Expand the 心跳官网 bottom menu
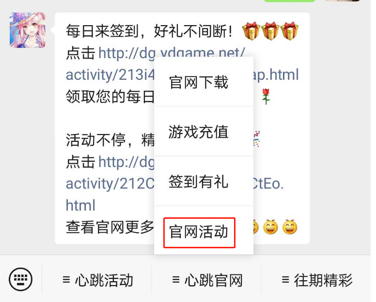Viewport: 376px width, 302px height. pyautogui.click(x=206, y=280)
